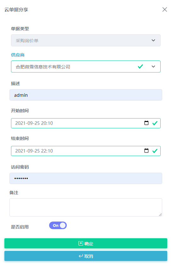Focus the 描述 field containing admin
This screenshot has height=266, width=171.
(86, 95)
